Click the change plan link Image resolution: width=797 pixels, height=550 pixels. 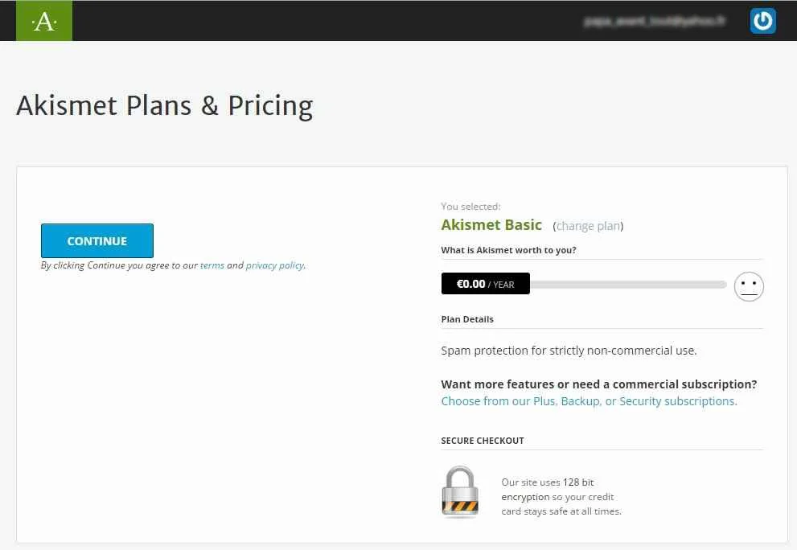pyautogui.click(x=588, y=226)
